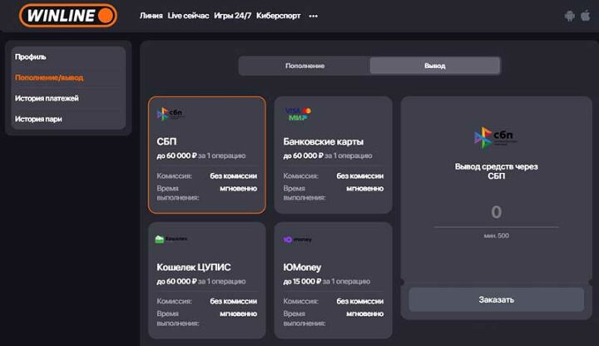The height and width of the screenshot is (346, 599).
Task: Click 'Комиссия:' label in Банковские карты card
Action: (x=300, y=176)
